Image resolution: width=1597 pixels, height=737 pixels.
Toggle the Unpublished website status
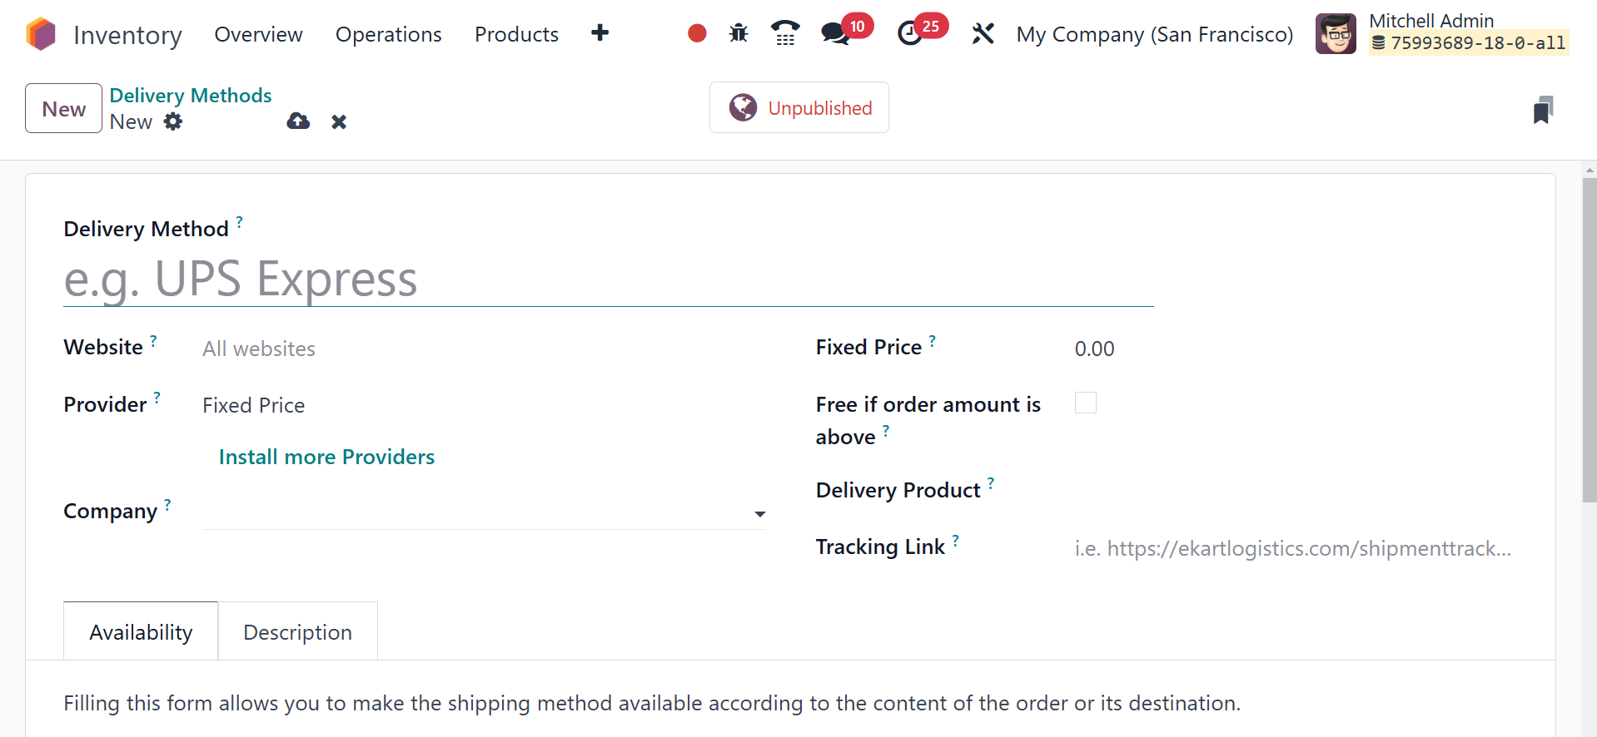(799, 107)
